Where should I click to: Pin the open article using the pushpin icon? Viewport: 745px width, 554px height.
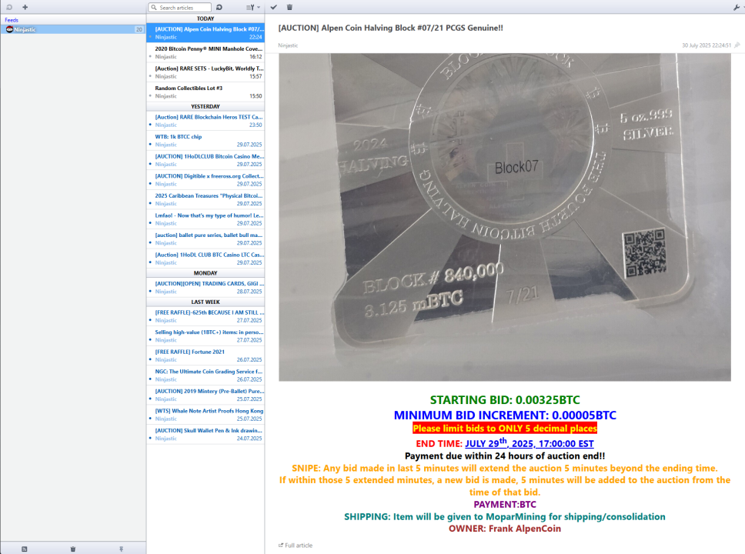[x=737, y=45]
